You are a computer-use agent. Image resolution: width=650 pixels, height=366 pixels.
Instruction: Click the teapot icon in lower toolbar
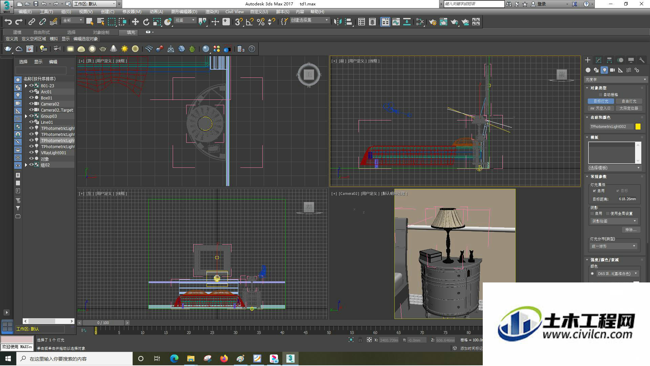[x=8, y=49]
